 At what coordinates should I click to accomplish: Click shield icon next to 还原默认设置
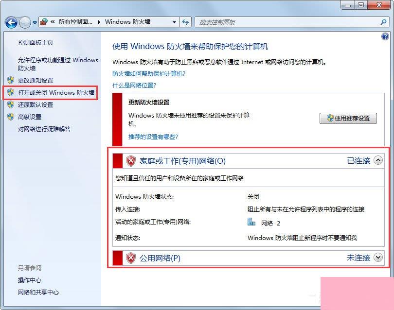coord(11,104)
